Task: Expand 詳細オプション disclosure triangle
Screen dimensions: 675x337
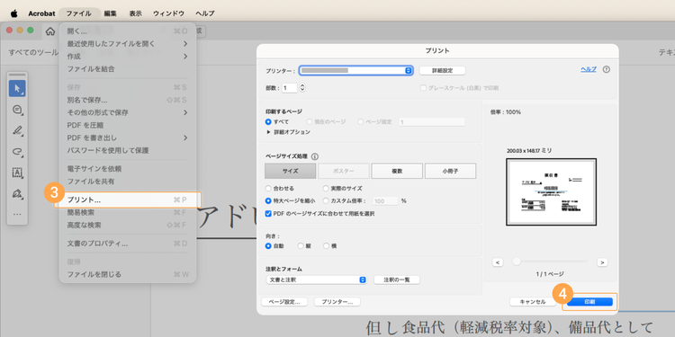Action: tap(268, 132)
